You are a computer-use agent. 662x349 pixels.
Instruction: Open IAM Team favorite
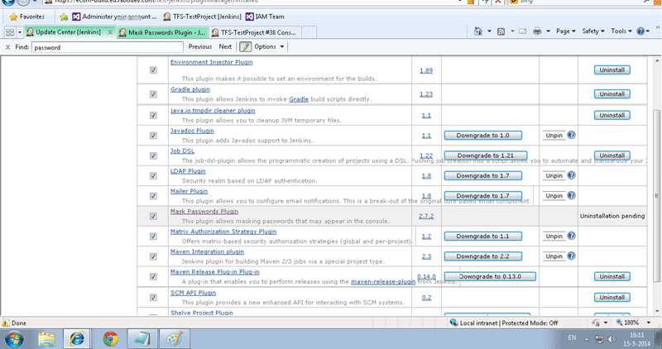click(x=265, y=17)
